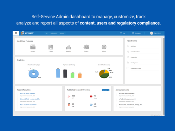This screenshot has height=131, width=175.
Task: Click the Create roles quick link icon
Action: pos(128,57)
